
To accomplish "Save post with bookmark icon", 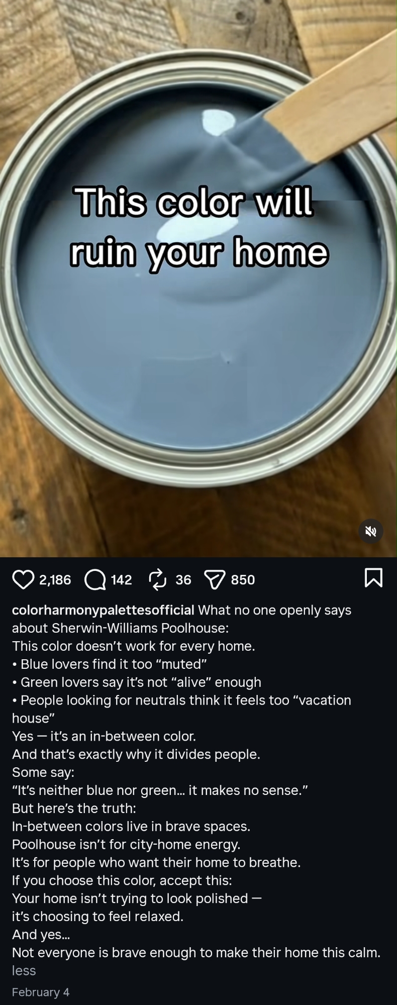I will (373, 577).
